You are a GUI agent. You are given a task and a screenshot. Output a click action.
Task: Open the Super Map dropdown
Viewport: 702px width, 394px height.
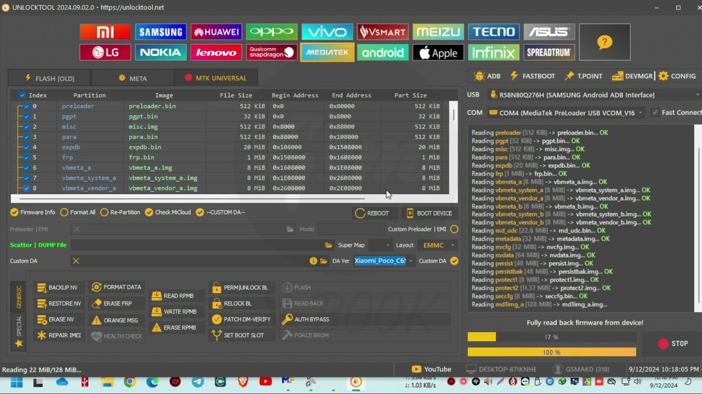[380, 245]
